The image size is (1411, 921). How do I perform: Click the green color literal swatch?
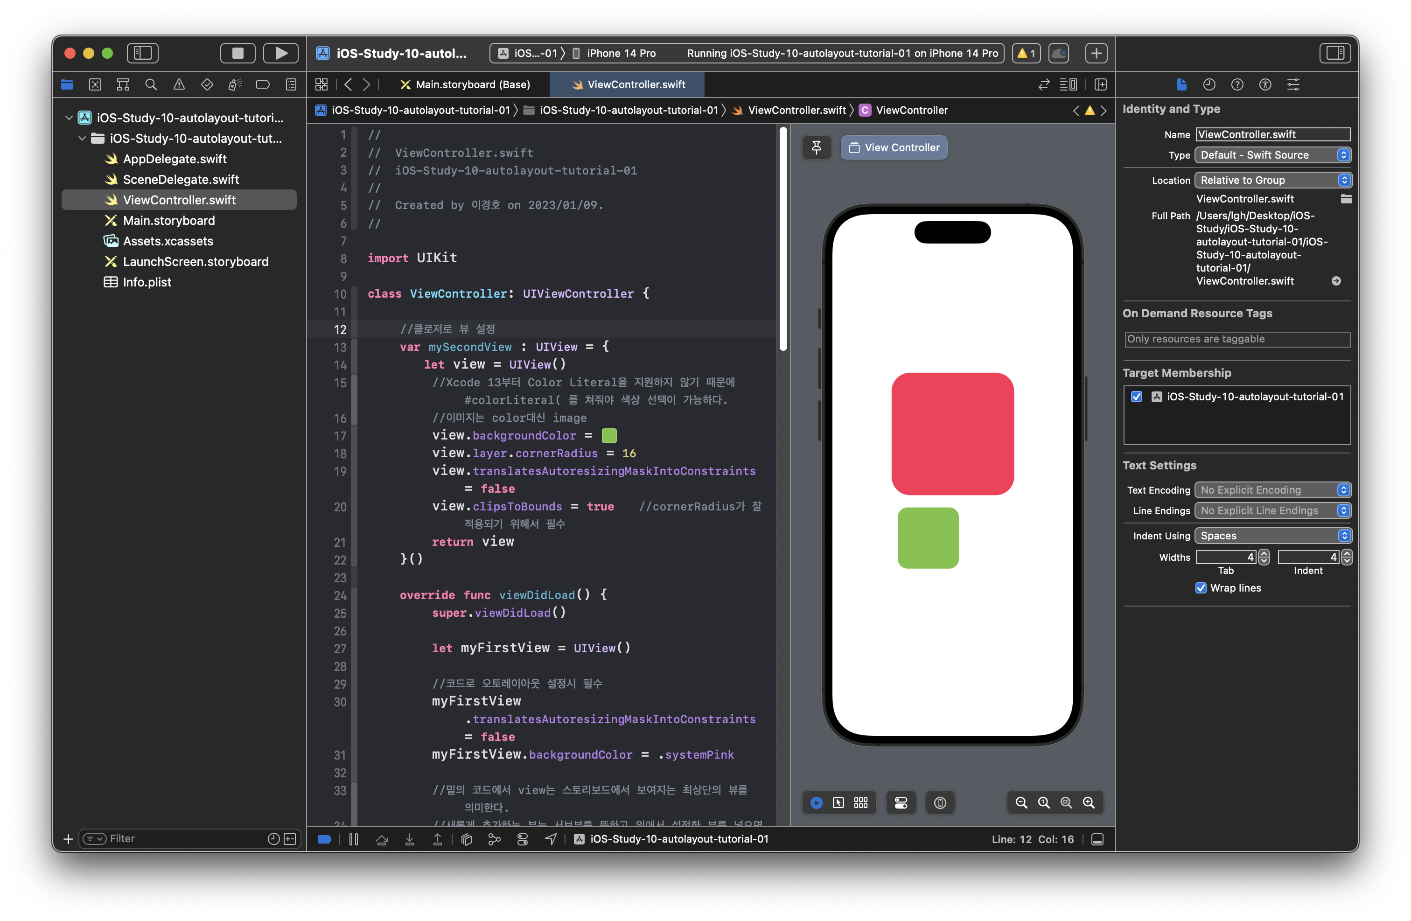point(609,436)
